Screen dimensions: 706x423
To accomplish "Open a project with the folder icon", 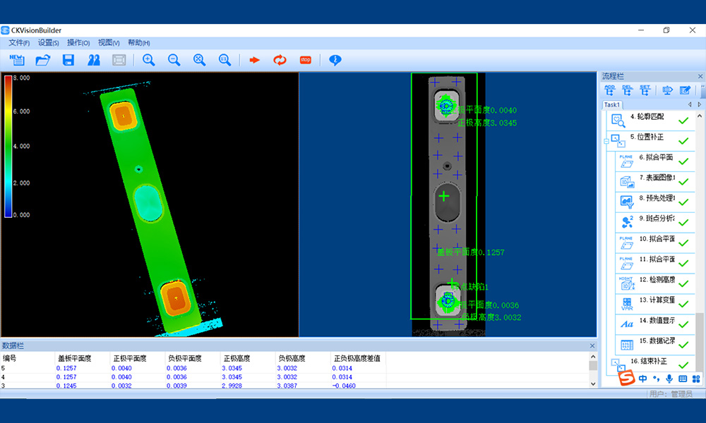I will [43, 60].
